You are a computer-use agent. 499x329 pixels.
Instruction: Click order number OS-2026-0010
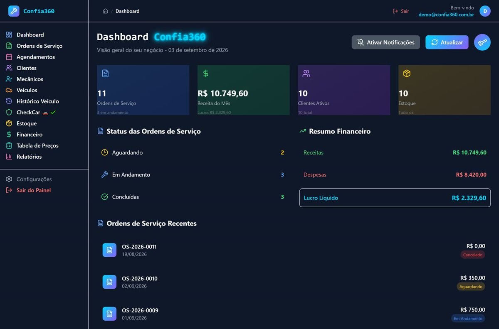pos(140,279)
